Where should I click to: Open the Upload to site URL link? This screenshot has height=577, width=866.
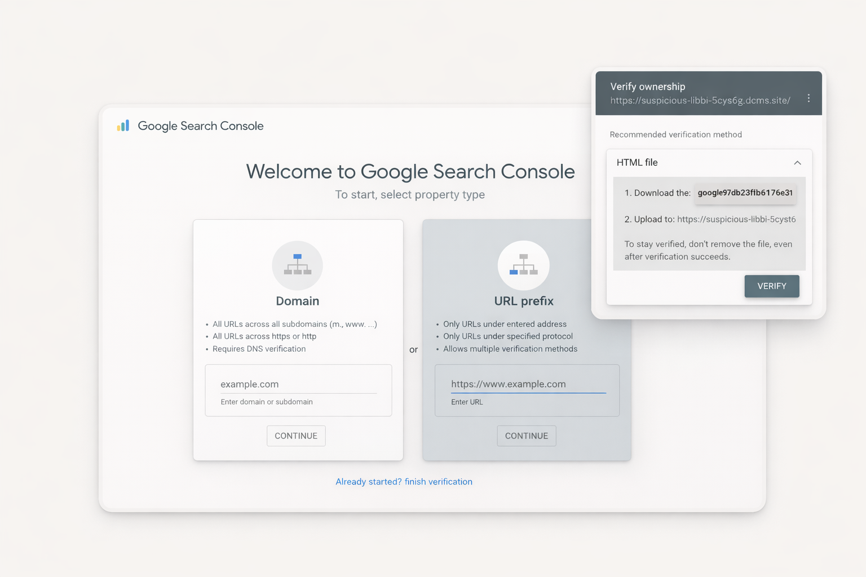click(x=736, y=219)
